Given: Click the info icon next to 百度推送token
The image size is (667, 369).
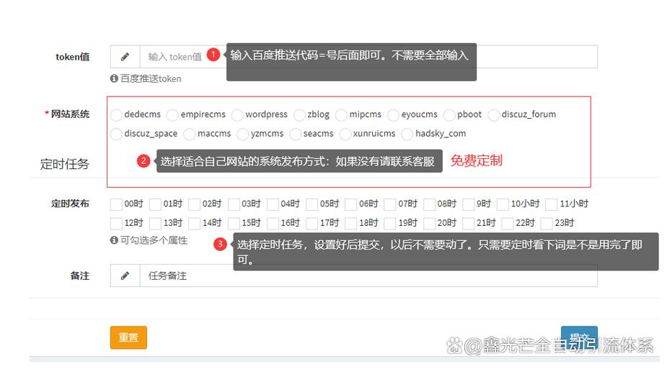Looking at the screenshot, I should pyautogui.click(x=114, y=79).
